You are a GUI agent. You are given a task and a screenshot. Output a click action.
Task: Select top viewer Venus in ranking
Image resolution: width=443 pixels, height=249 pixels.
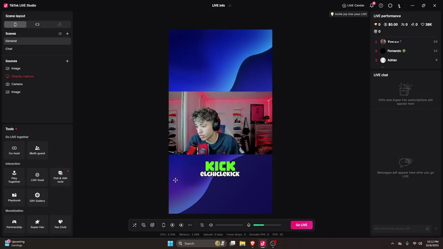coord(406,41)
